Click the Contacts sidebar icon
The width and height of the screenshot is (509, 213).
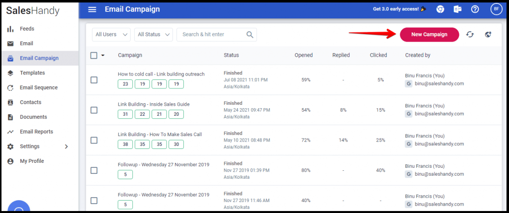point(10,102)
